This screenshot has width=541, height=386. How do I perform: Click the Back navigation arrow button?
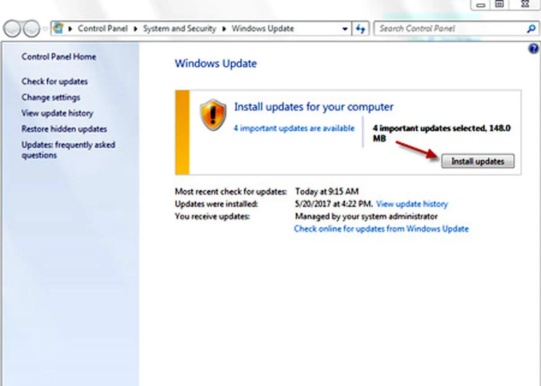(x=13, y=29)
